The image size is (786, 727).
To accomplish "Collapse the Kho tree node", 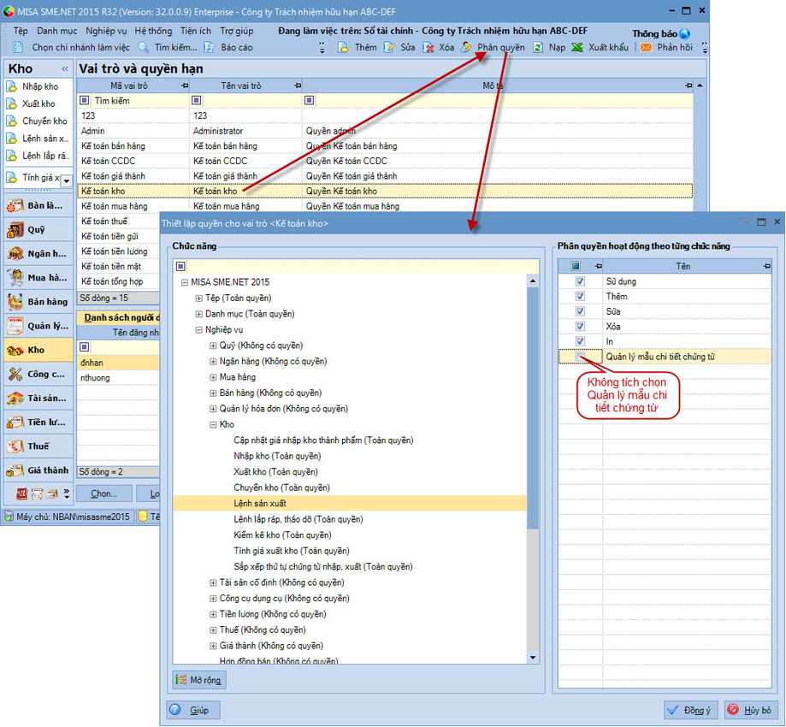I will tap(213, 425).
